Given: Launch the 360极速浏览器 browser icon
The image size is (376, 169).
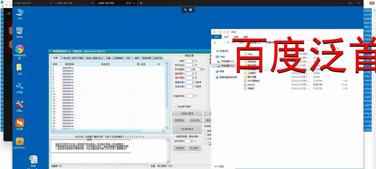Looking at the screenshot, I should [x=19, y=52].
